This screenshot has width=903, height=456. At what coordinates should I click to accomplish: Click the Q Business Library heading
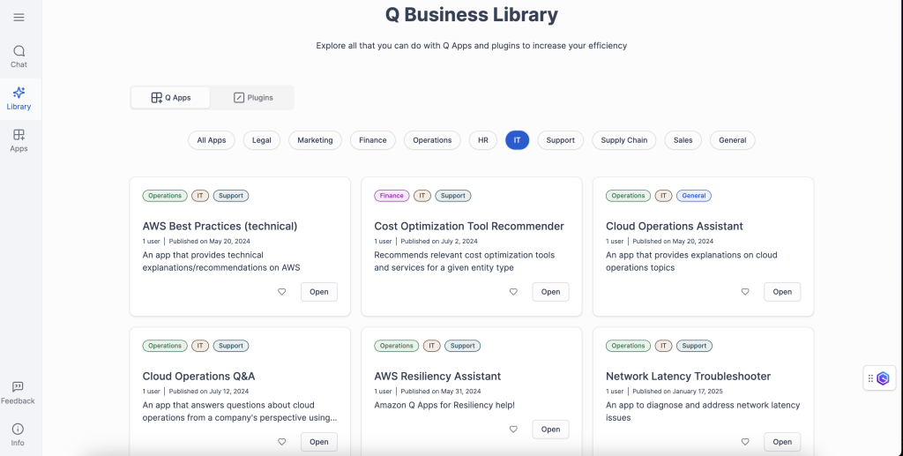(x=472, y=14)
